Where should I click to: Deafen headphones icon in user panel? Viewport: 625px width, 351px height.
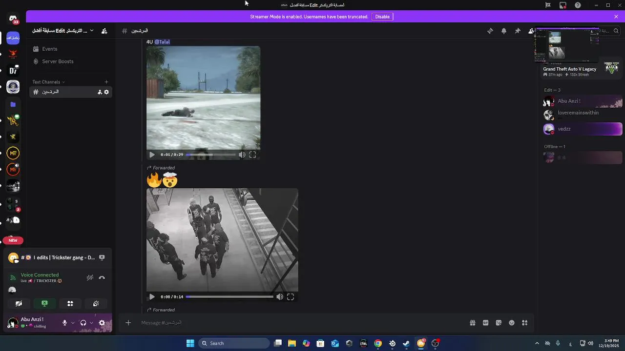(x=83, y=323)
